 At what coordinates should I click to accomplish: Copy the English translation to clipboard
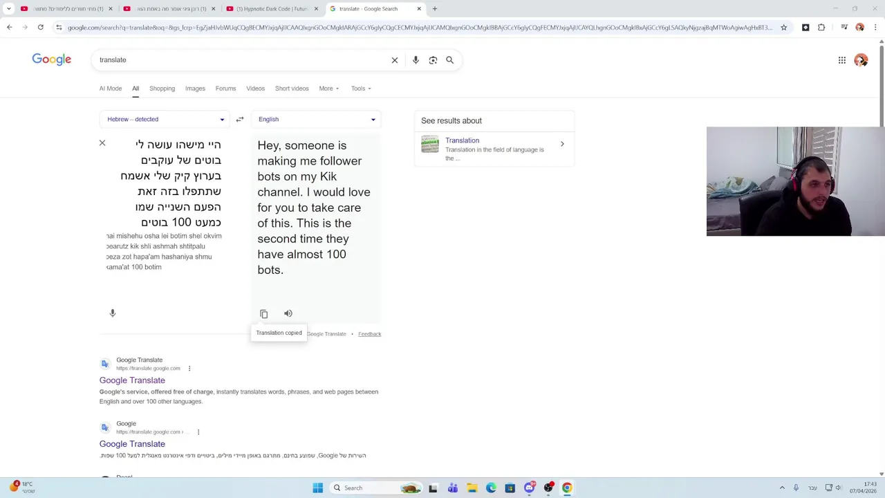(x=263, y=314)
